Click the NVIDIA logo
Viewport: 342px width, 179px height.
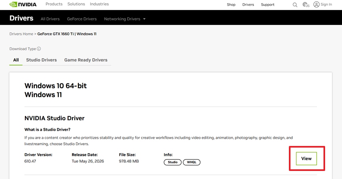tap(23, 4)
